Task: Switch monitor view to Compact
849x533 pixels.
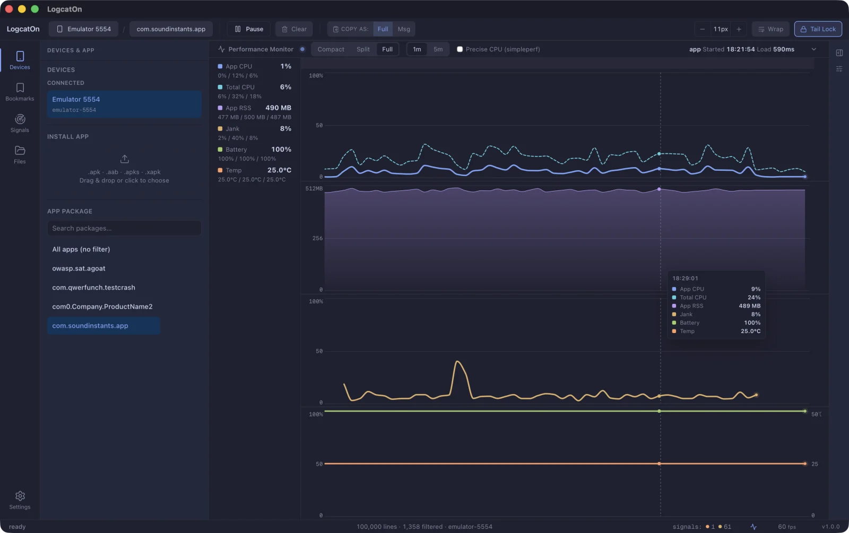Action: (331, 49)
